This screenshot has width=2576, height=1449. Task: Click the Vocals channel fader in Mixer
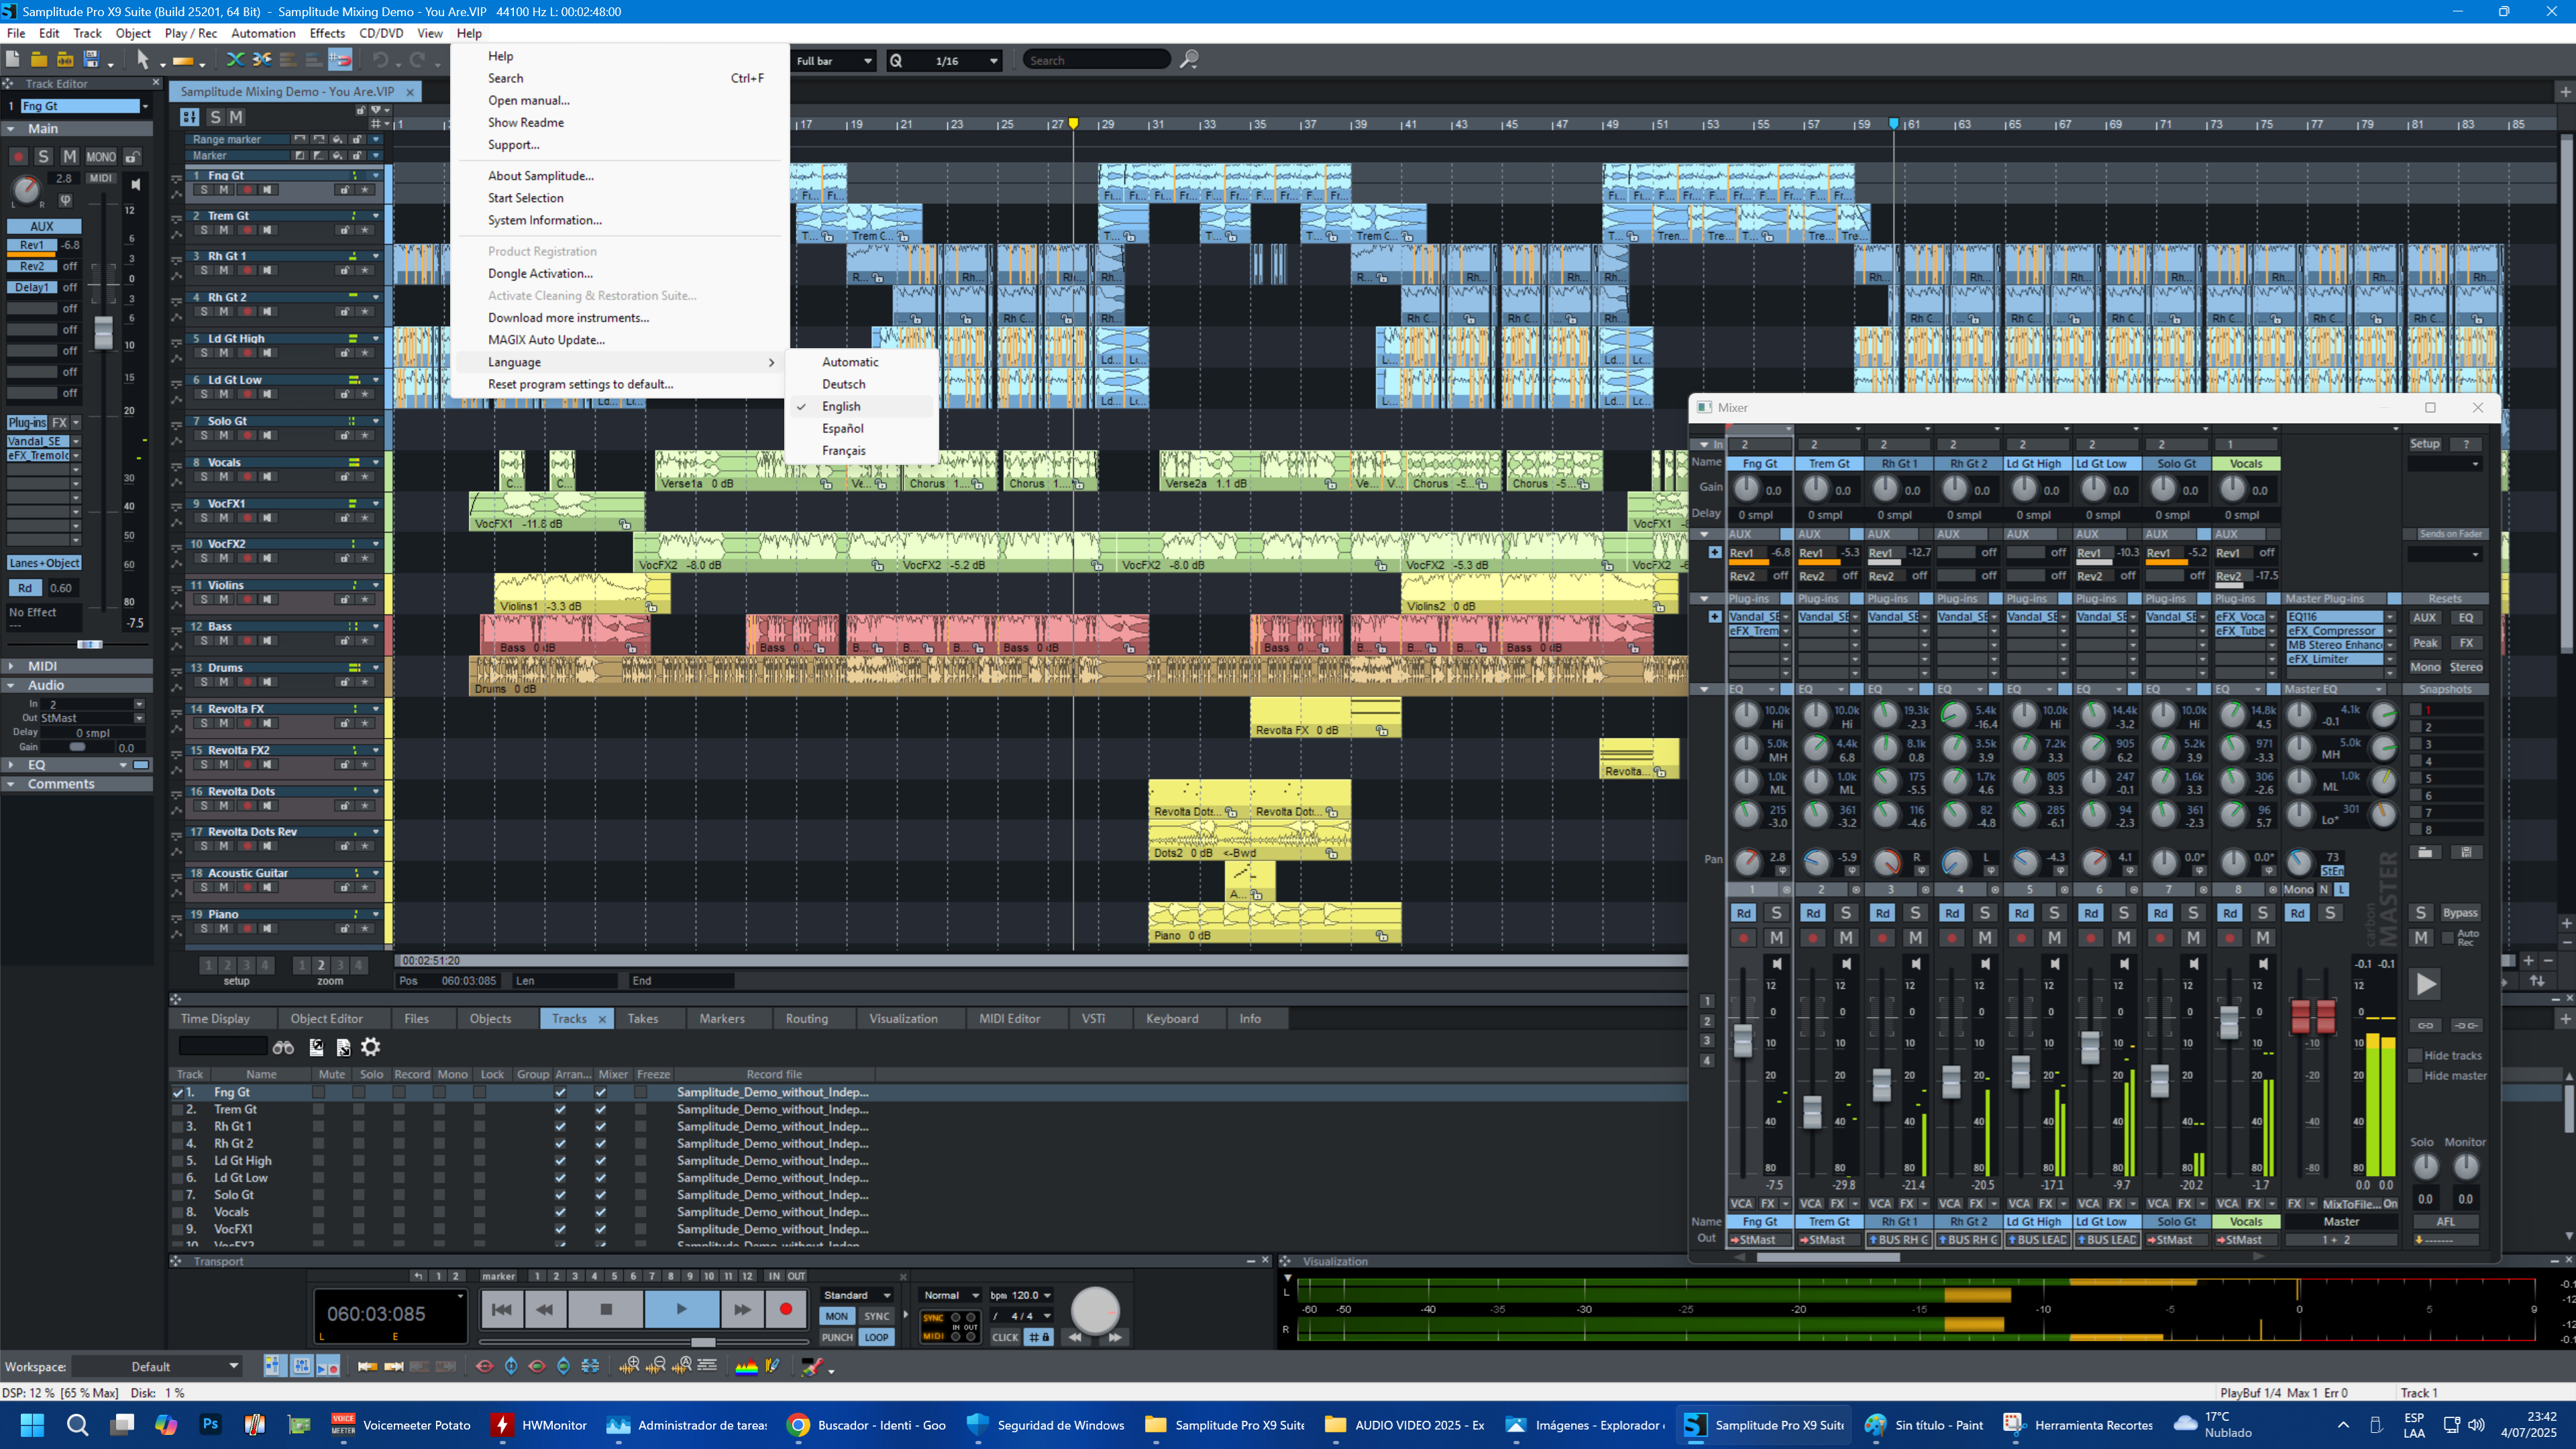pos(2229,1022)
